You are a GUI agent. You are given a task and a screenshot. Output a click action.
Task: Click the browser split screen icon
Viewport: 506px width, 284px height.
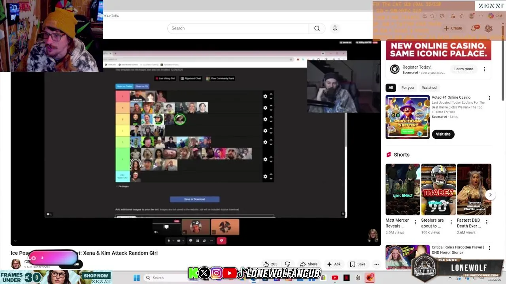424,16
